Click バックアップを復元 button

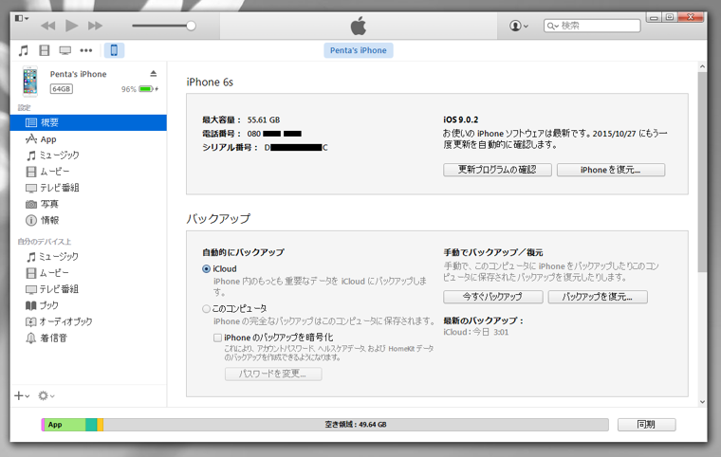[598, 297]
